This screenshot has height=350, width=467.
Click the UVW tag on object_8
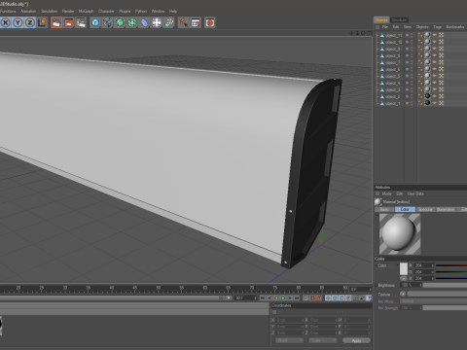[442, 55]
